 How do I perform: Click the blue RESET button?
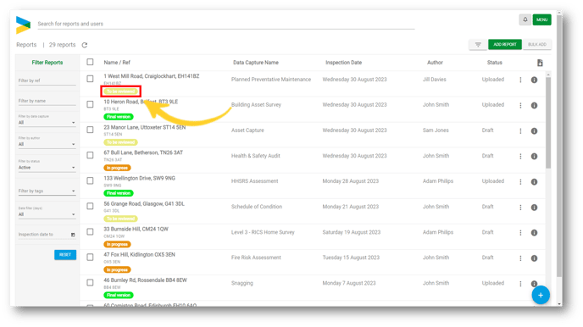click(65, 254)
